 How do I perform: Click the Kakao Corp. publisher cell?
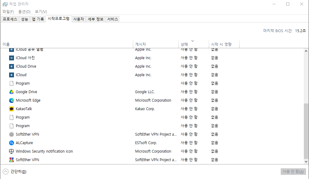pos(145,109)
